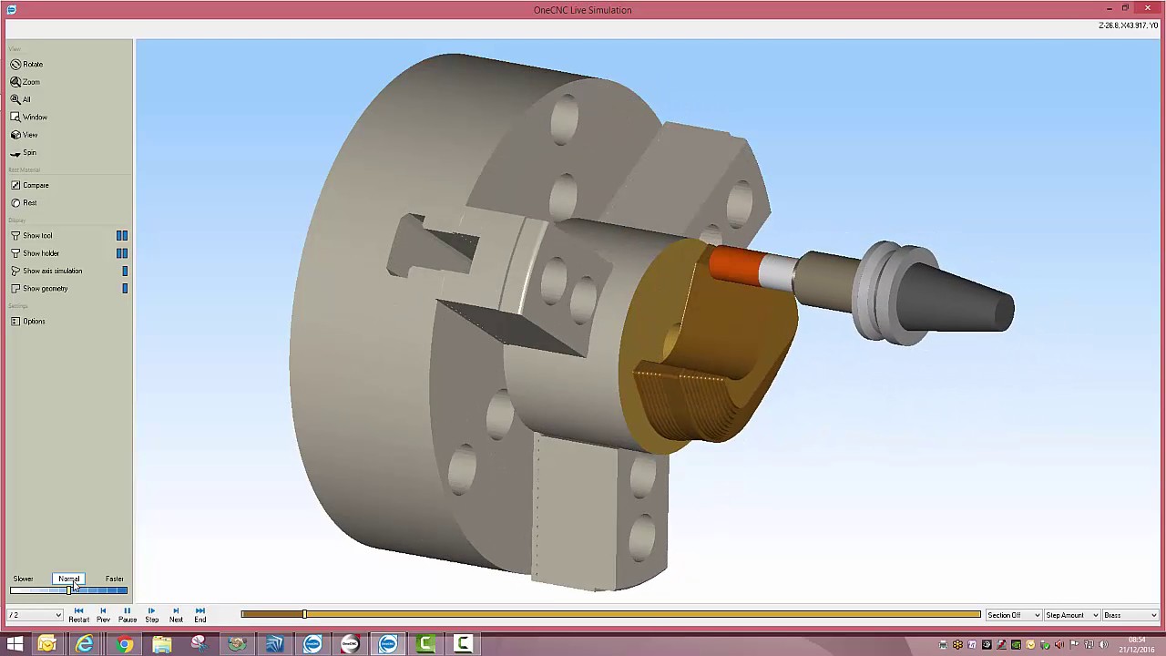Select the Rotate view tool
The image size is (1166, 656).
tap(27, 65)
